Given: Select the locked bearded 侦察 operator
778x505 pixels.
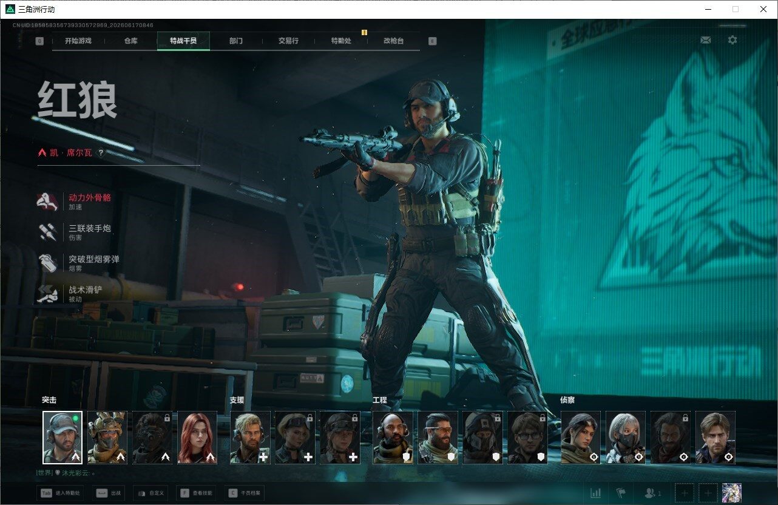Looking at the screenshot, I should coord(671,438).
